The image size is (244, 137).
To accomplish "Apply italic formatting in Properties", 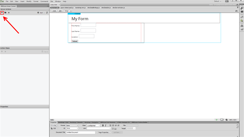I will [x=105, y=125].
